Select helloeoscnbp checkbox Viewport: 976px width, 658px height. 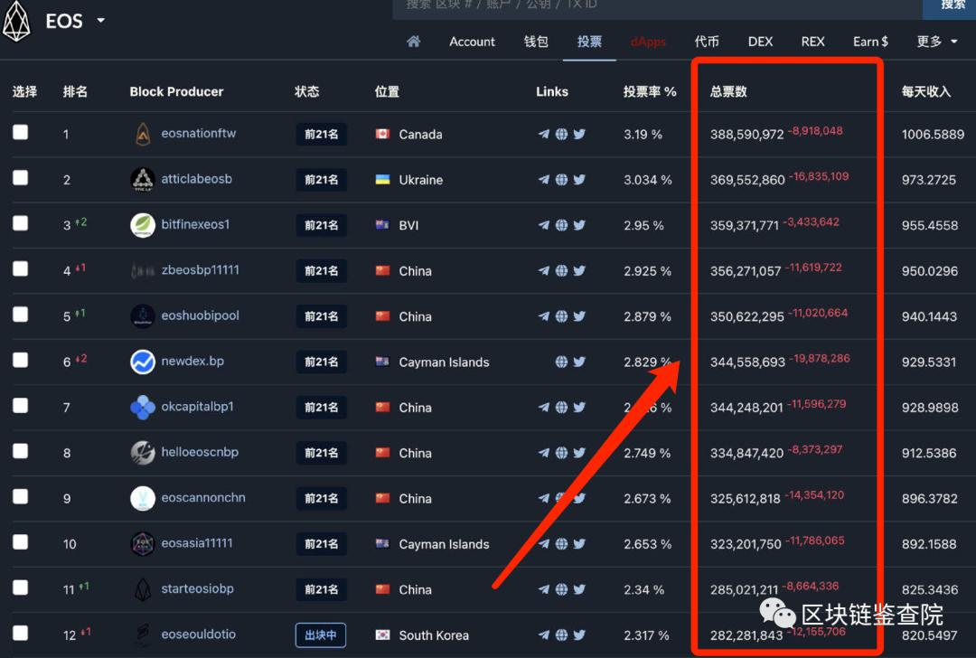pos(21,451)
